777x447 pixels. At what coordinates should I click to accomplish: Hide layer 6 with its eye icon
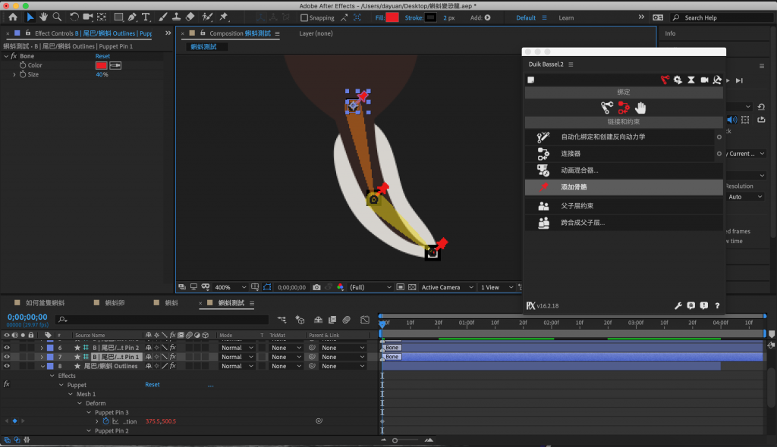[x=7, y=348]
